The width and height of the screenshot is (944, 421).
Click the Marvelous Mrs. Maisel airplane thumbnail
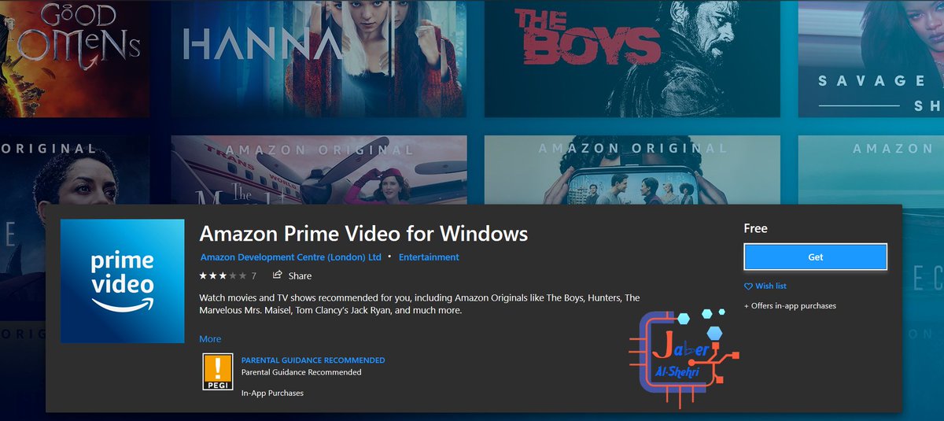(319, 170)
